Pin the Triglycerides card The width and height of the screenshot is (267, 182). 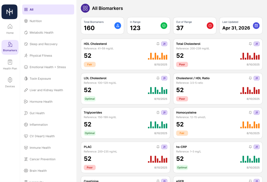click(x=158, y=113)
